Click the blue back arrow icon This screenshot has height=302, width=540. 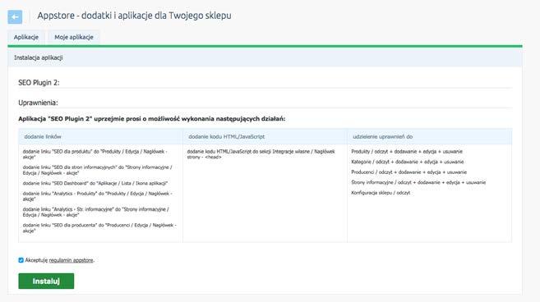[x=15, y=16]
